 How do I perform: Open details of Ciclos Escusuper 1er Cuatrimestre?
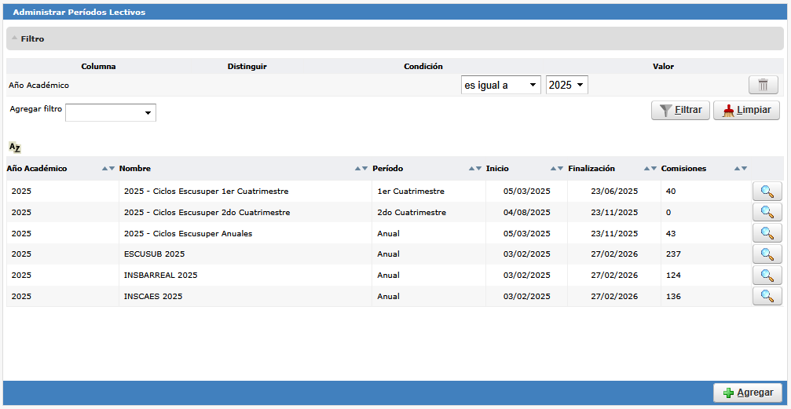767,192
